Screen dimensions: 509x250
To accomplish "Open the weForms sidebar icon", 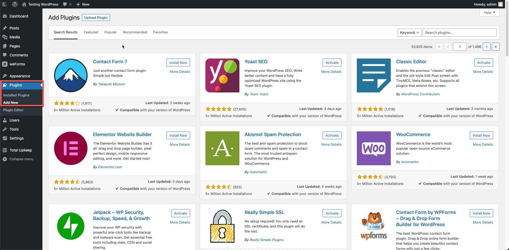I will tap(5, 64).
